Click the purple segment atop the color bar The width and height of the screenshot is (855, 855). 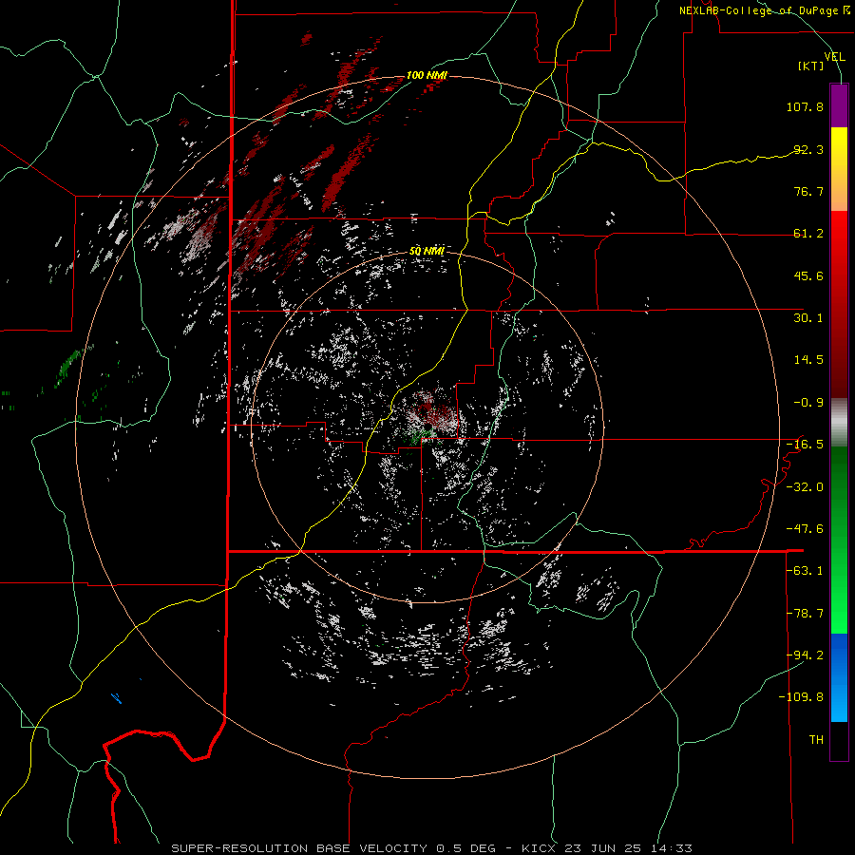pyautogui.click(x=839, y=105)
